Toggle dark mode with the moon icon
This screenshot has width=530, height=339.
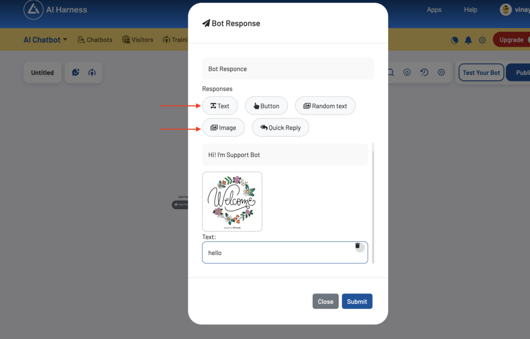tap(454, 40)
